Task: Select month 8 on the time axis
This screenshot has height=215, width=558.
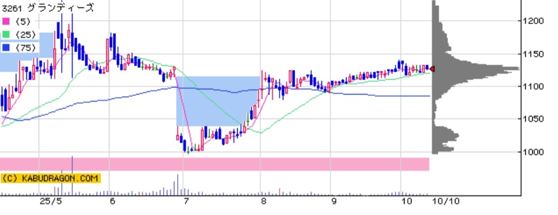Action: (x=263, y=202)
